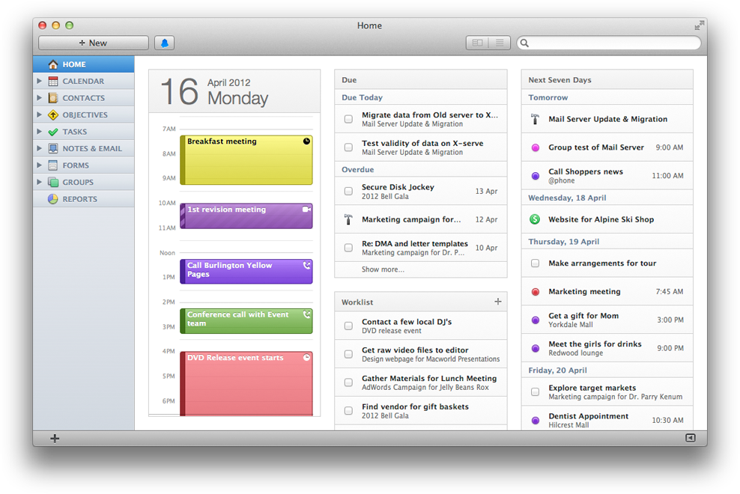Click the purple dot beside Meet the girls for drinks
The image size is (740, 494).
536,348
